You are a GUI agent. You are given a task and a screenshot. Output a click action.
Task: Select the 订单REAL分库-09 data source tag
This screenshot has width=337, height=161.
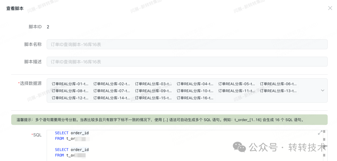154,91
